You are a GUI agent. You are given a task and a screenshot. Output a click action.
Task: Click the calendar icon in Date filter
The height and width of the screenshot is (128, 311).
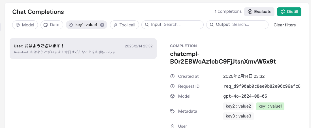pyautogui.click(x=46, y=25)
